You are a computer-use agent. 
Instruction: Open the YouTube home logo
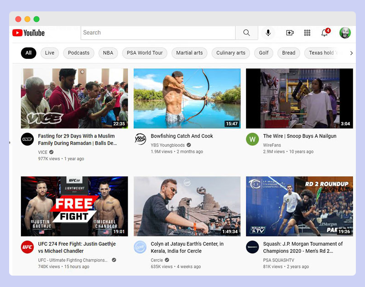tap(28, 33)
